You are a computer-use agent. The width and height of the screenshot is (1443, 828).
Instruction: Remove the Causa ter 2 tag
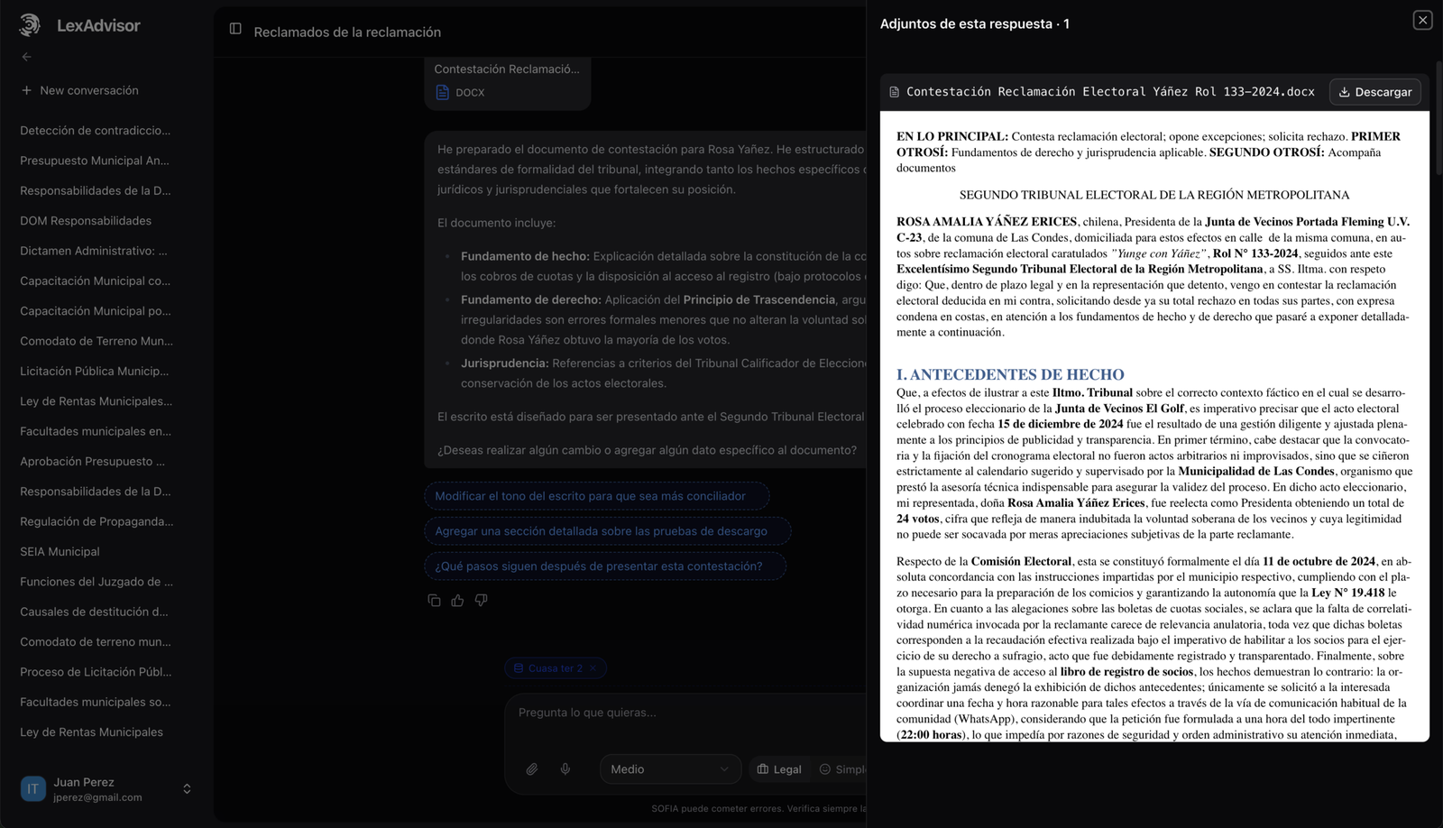click(593, 668)
